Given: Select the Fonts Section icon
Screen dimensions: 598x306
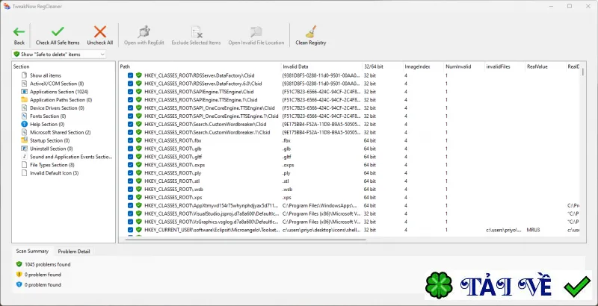Looking at the screenshot, I should (x=25, y=116).
